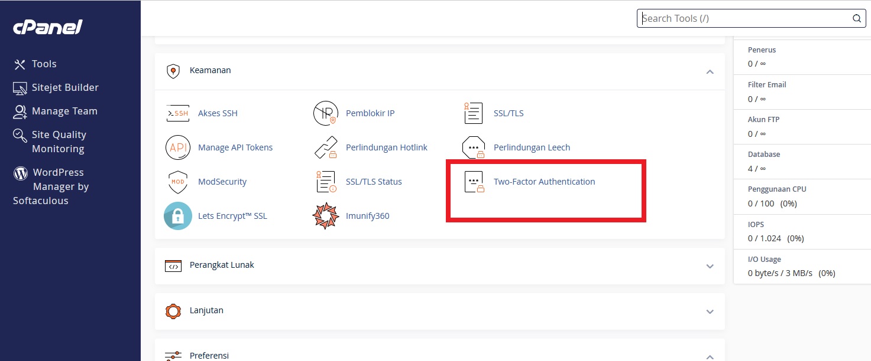Click the search magnifier icon
This screenshot has width=871, height=361.
tap(856, 18)
